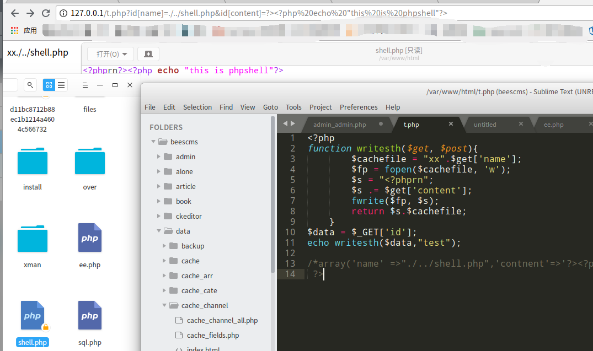Click the FOLDERS sidebar heading
Screen dimensions: 593x351
tap(166, 127)
